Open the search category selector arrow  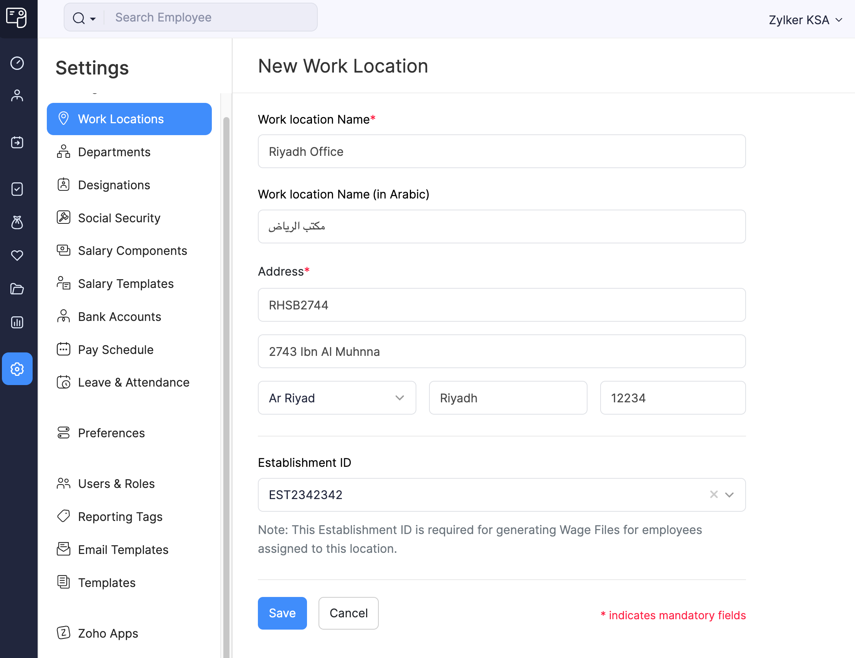[93, 18]
